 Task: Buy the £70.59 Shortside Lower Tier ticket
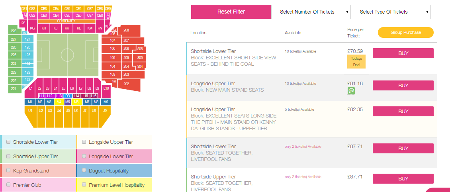[x=403, y=53]
